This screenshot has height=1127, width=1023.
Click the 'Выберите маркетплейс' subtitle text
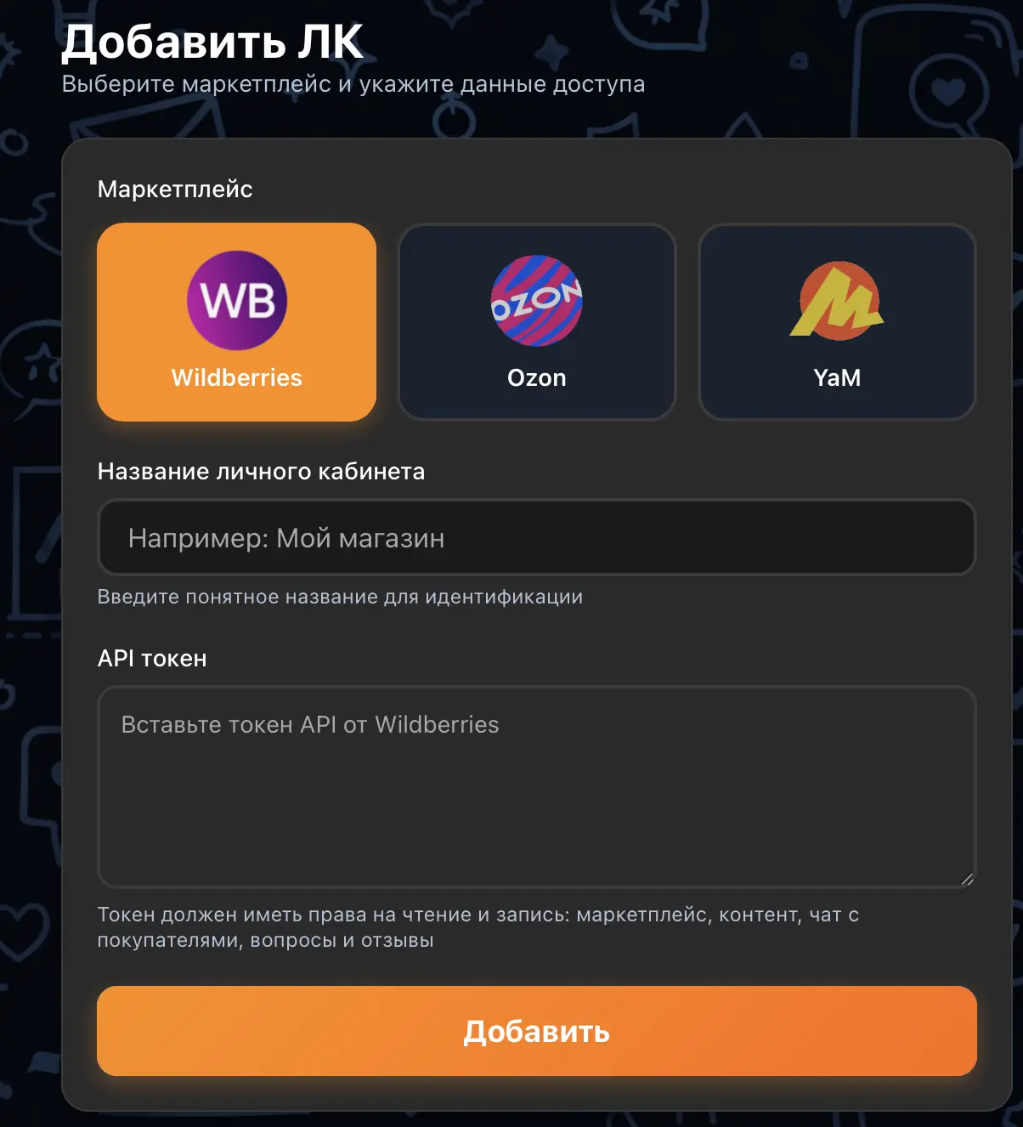pos(353,84)
